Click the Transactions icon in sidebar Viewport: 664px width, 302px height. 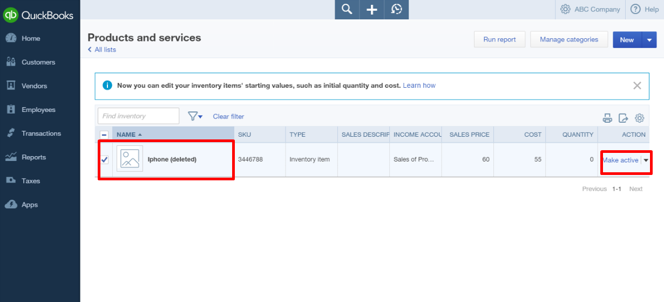pyautogui.click(x=11, y=133)
